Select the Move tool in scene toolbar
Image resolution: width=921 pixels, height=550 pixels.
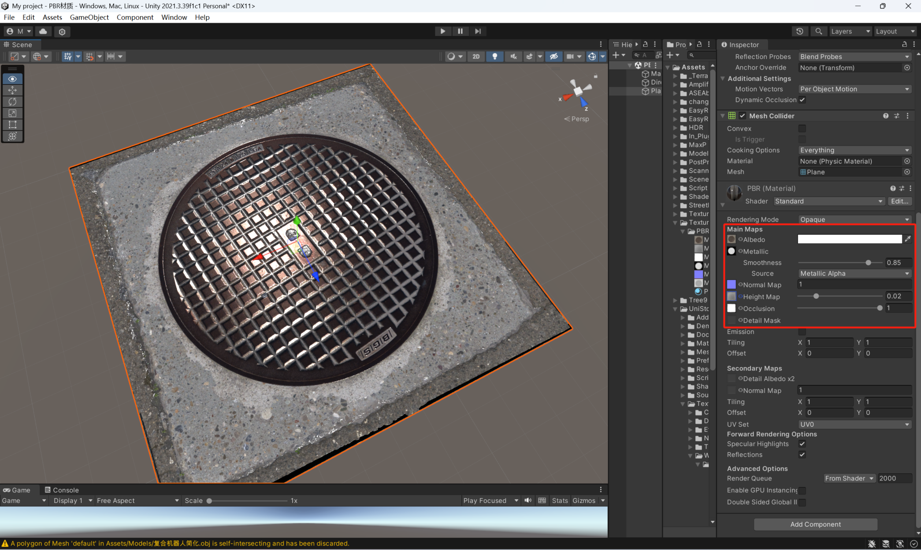[12, 90]
